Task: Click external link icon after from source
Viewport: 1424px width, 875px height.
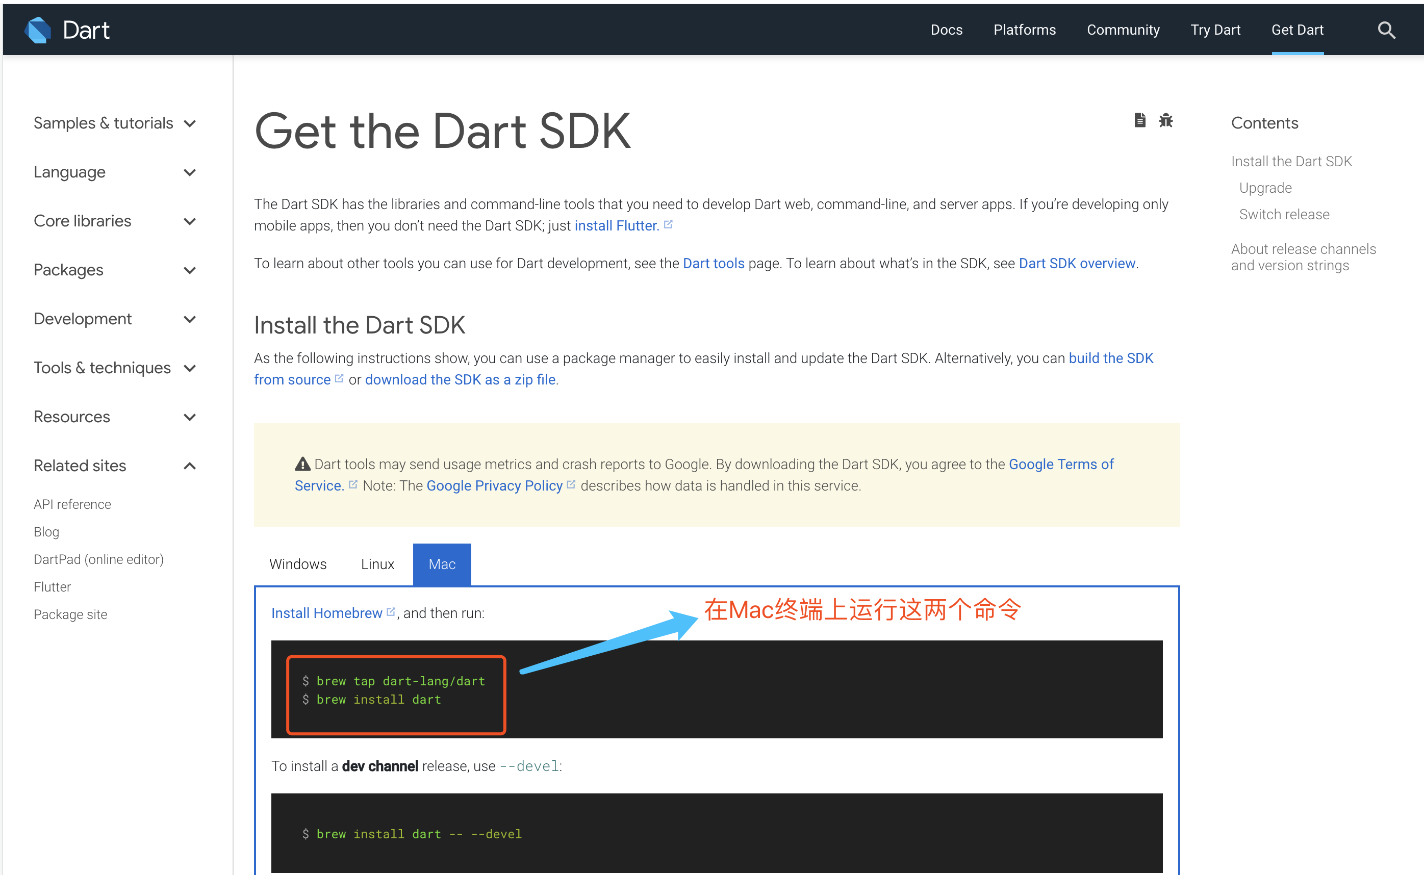Action: [339, 378]
